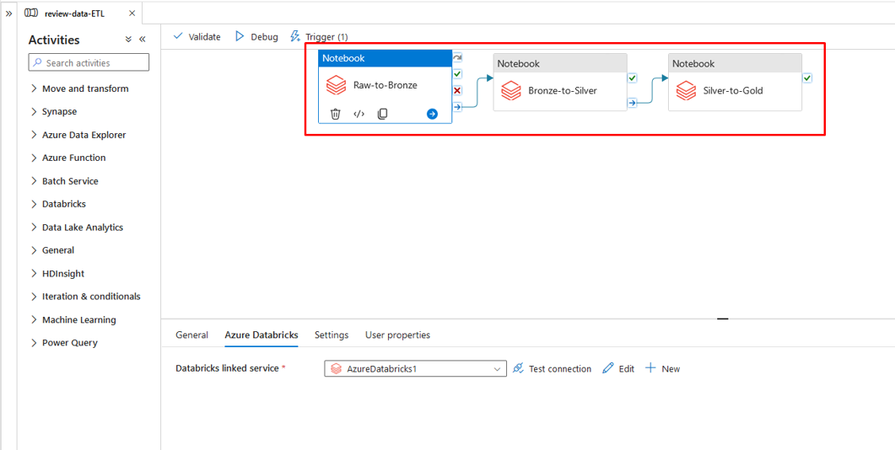Screen dimensions: 895x450
Task: Validate the pipeline
Action: tap(197, 36)
